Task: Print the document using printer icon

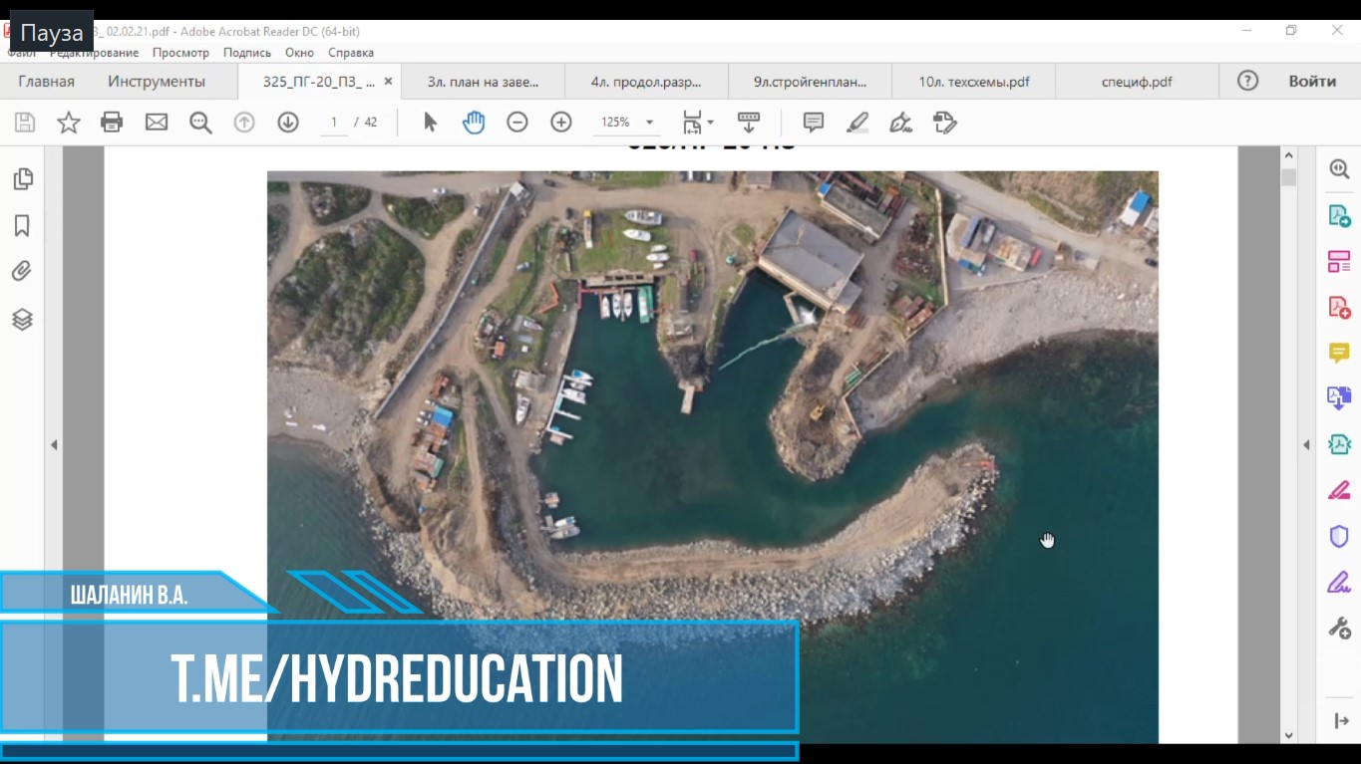Action: click(112, 123)
